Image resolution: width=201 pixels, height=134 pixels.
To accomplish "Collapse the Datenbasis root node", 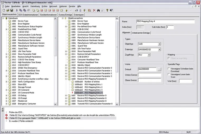I will point(3,18).
